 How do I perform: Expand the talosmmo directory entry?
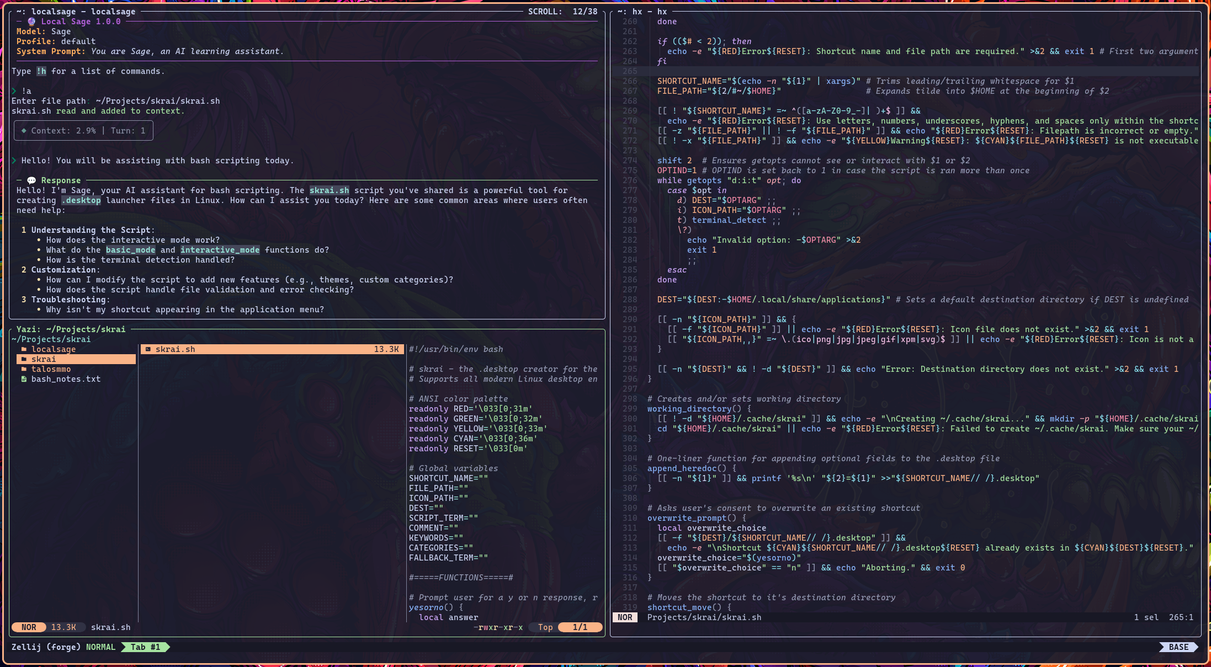click(x=51, y=369)
